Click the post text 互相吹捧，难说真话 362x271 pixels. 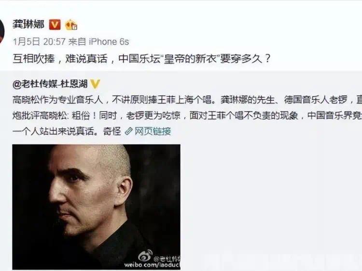(60, 59)
